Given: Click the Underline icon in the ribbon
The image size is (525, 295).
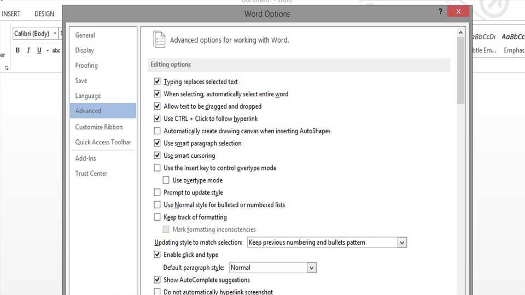Looking at the screenshot, I should (39, 51).
